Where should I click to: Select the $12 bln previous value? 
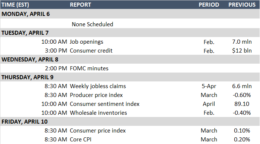pos(242,51)
